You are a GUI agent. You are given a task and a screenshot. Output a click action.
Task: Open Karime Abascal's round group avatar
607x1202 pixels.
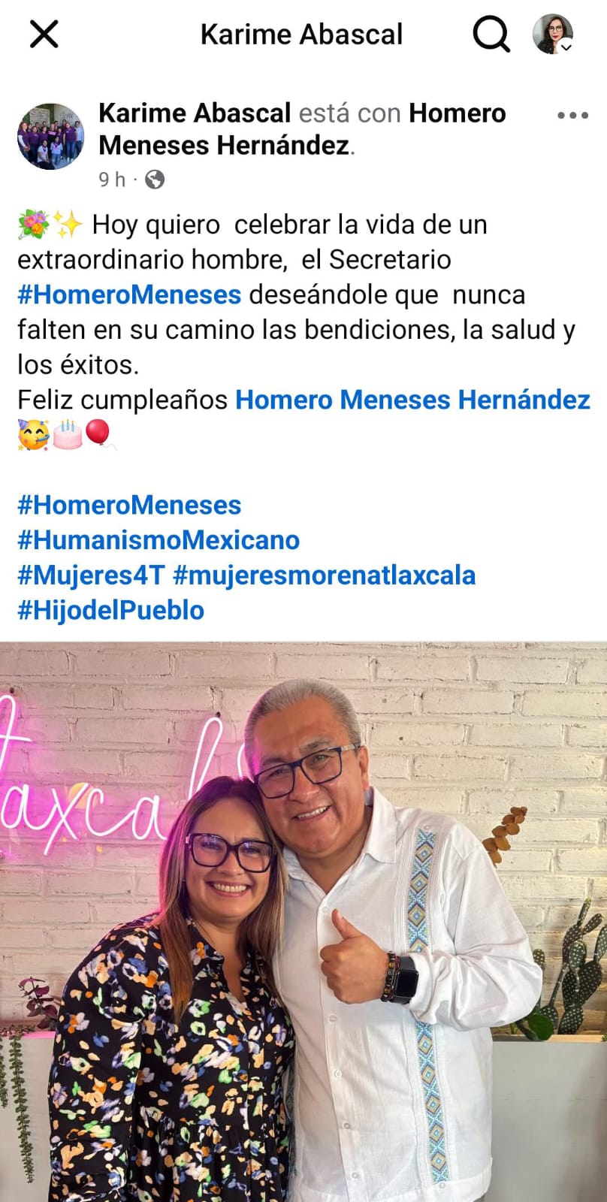point(50,137)
